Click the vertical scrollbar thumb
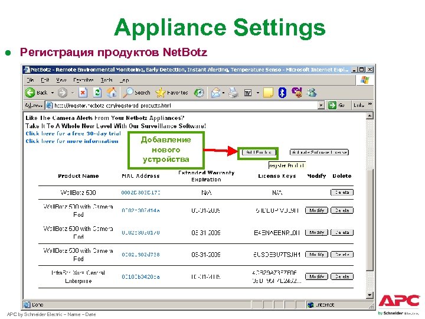This screenshot has width=425, height=319. [370, 220]
